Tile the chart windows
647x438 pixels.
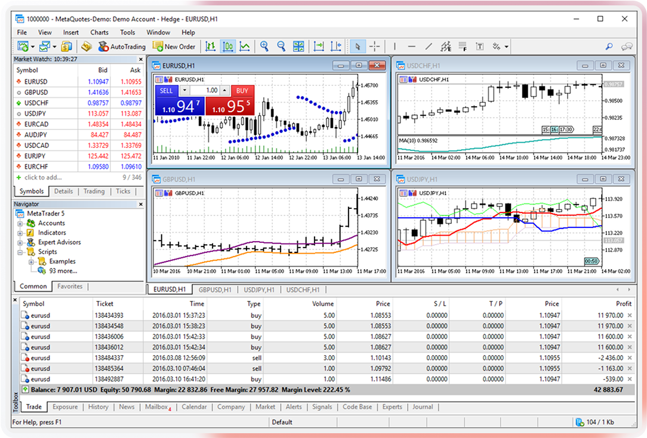(x=298, y=47)
